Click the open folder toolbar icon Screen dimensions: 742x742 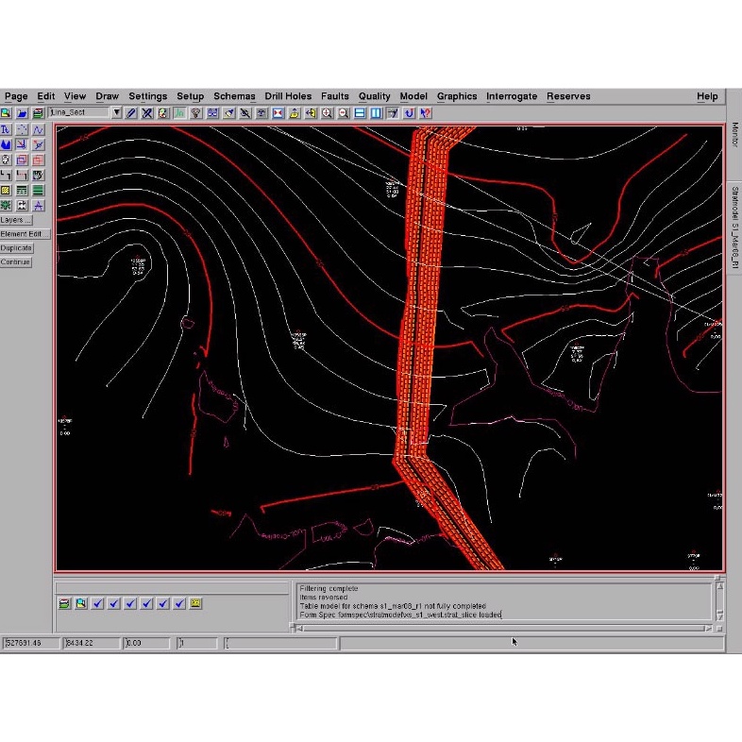pyautogui.click(x=22, y=113)
